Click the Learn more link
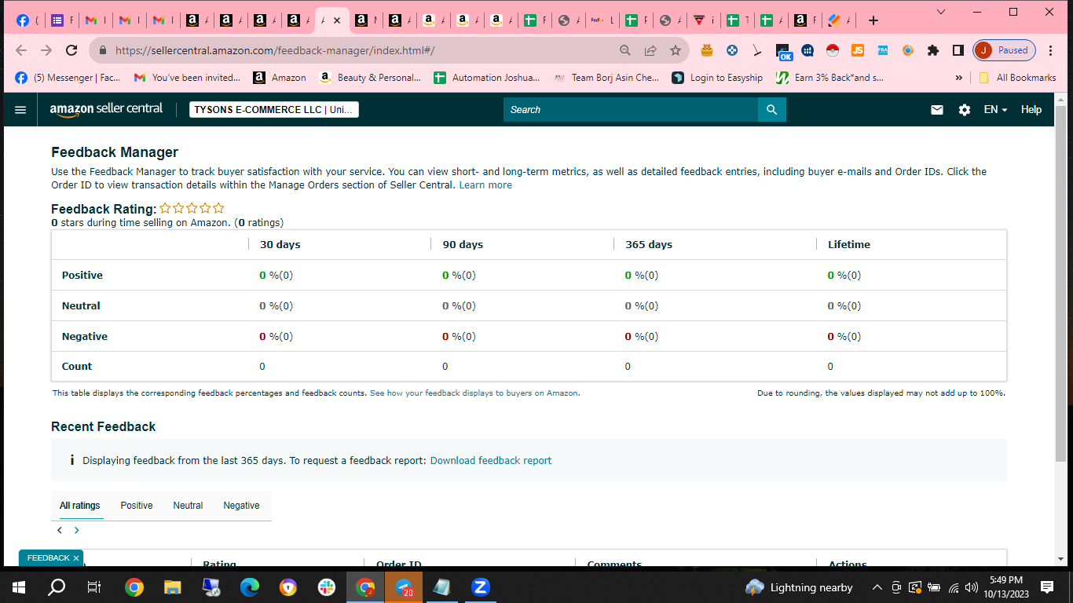The width and height of the screenshot is (1073, 603). pyautogui.click(x=485, y=185)
